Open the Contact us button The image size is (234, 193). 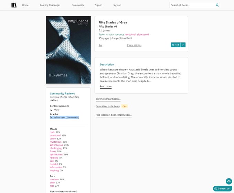pyautogui.click(x=223, y=189)
